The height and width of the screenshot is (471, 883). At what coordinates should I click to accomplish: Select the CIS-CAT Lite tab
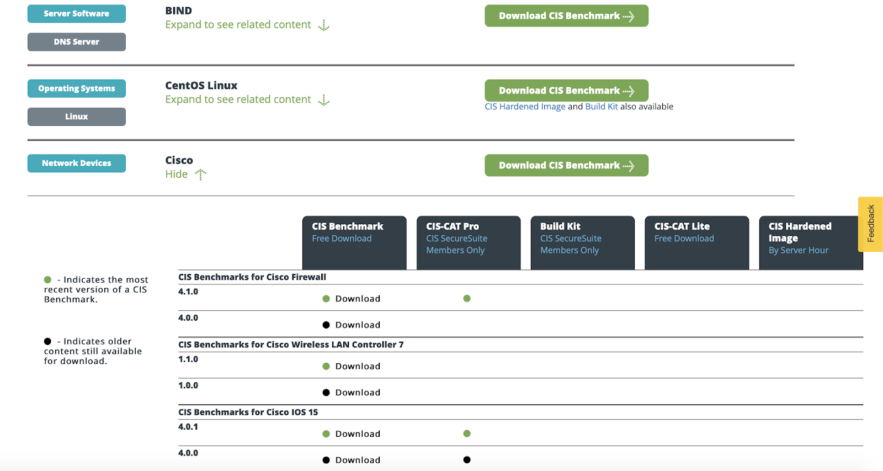click(697, 242)
